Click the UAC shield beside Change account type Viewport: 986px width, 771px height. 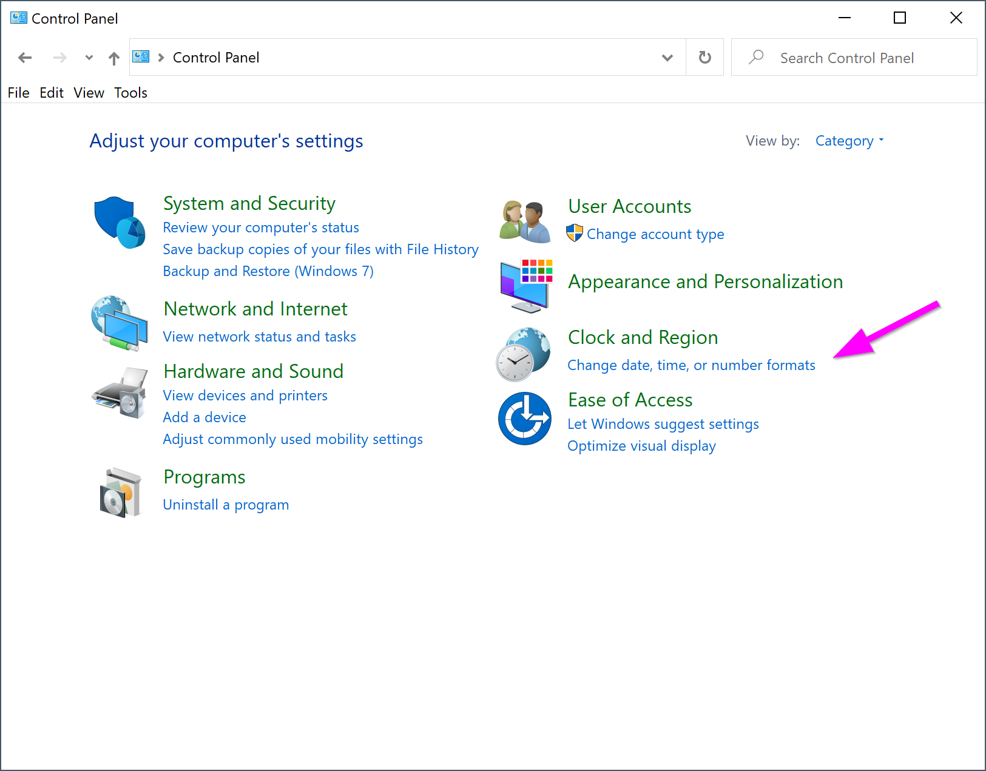click(575, 233)
